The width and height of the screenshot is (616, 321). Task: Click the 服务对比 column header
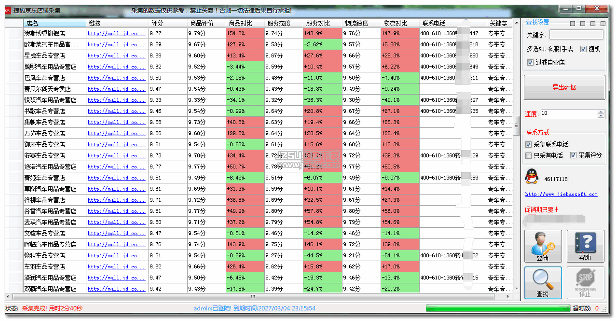click(x=322, y=23)
